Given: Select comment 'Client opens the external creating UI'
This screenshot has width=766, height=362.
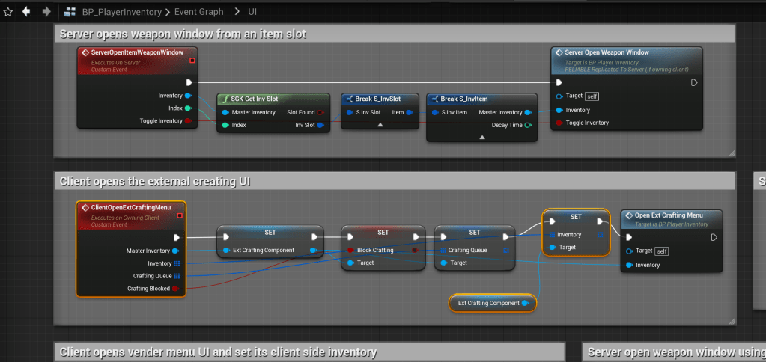Looking at the screenshot, I should (395, 182).
